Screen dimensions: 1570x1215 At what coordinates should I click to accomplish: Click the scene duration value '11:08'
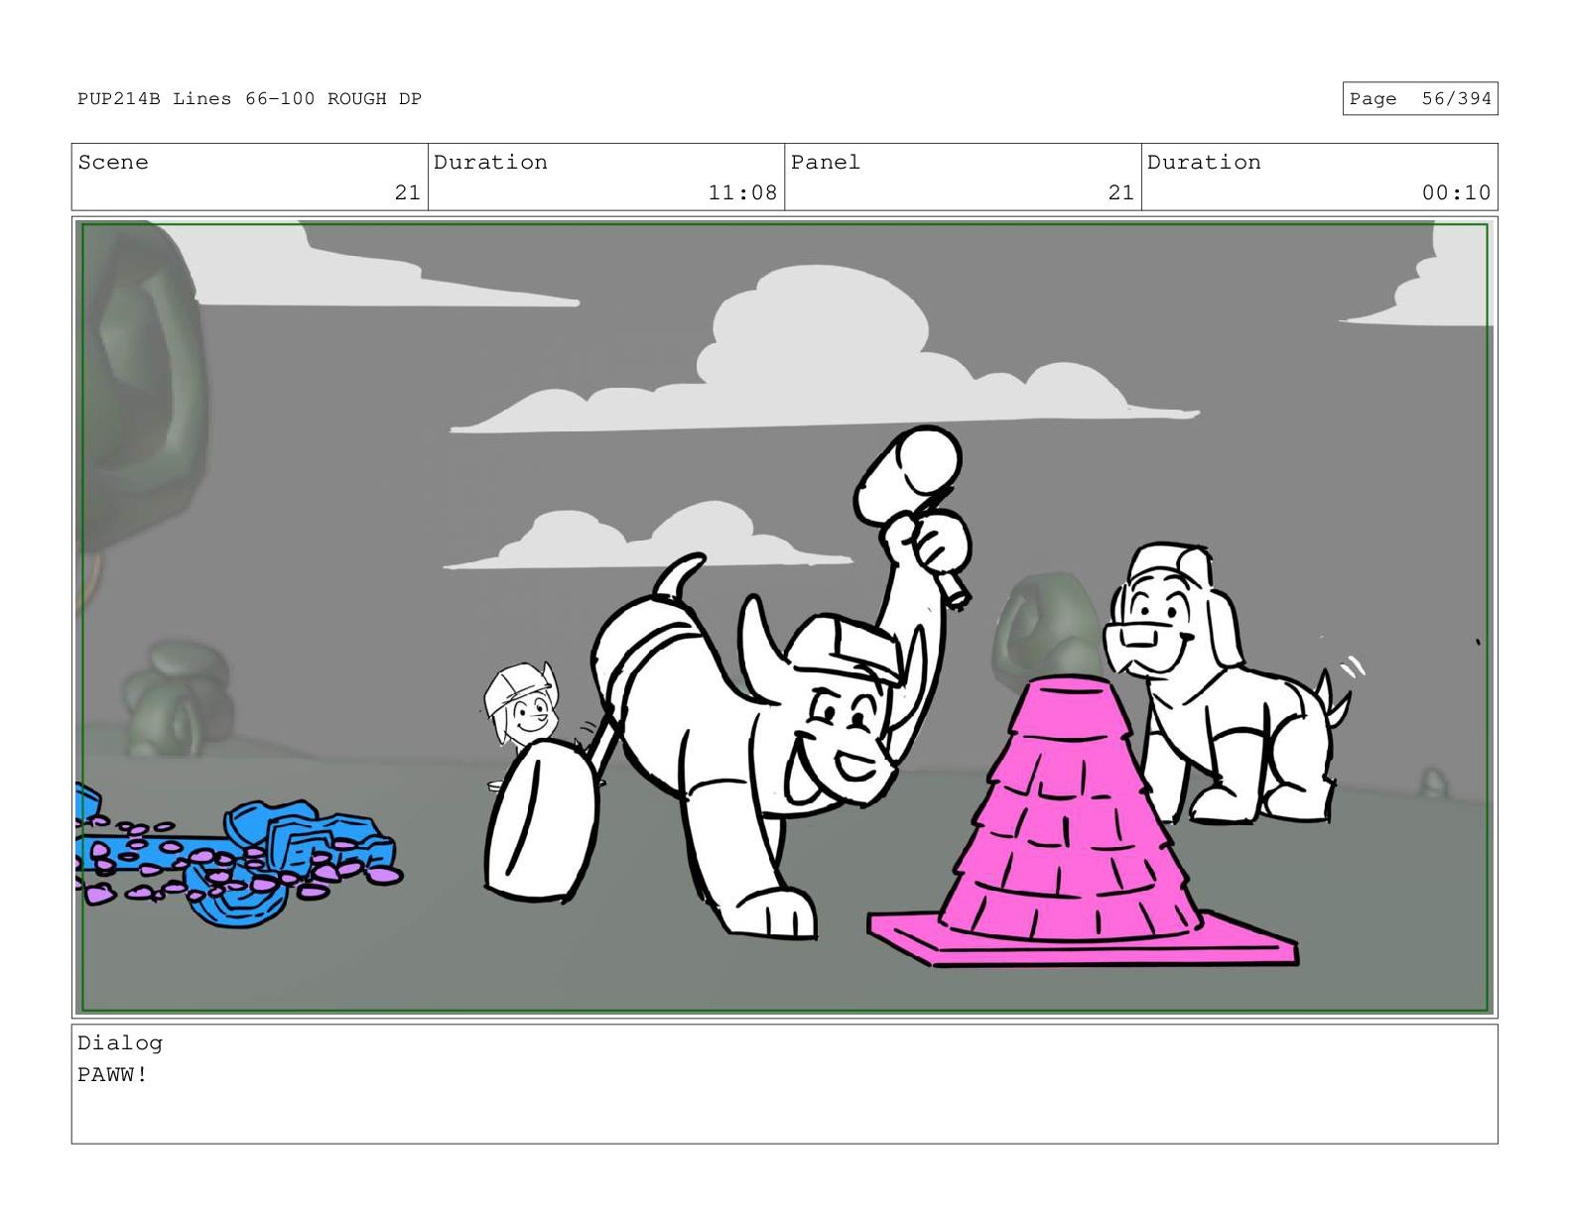[x=741, y=192]
